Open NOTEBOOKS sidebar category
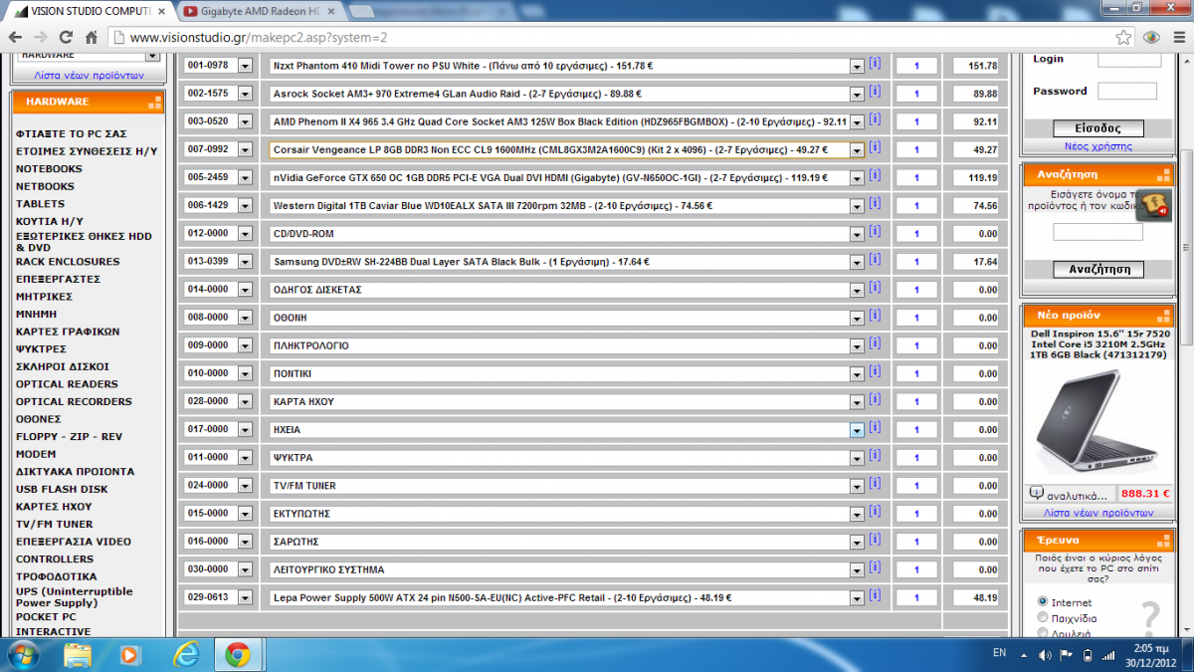Viewport: 1194px width, 672px height. pyautogui.click(x=49, y=169)
